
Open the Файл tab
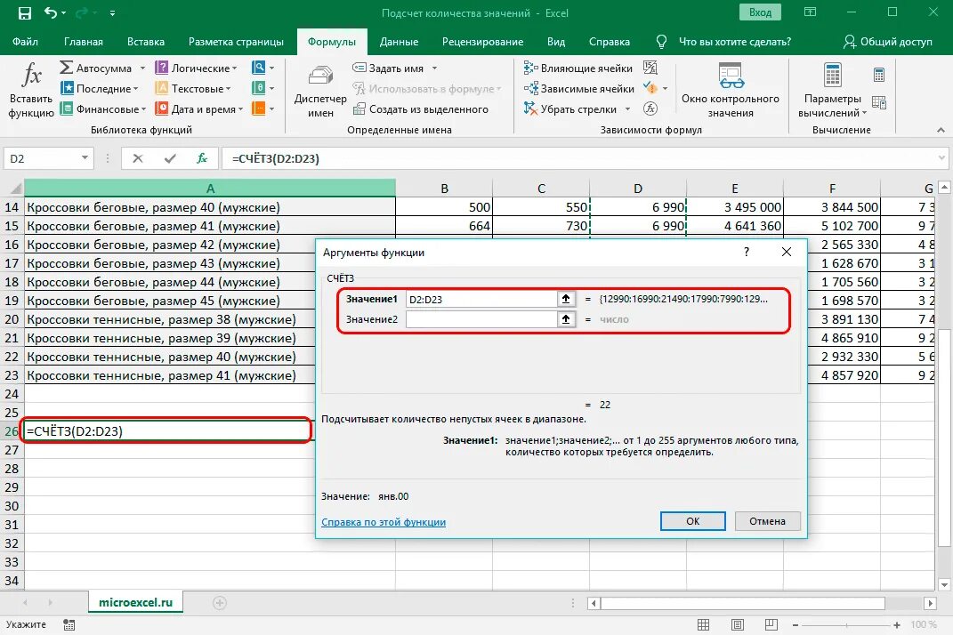pyautogui.click(x=25, y=42)
